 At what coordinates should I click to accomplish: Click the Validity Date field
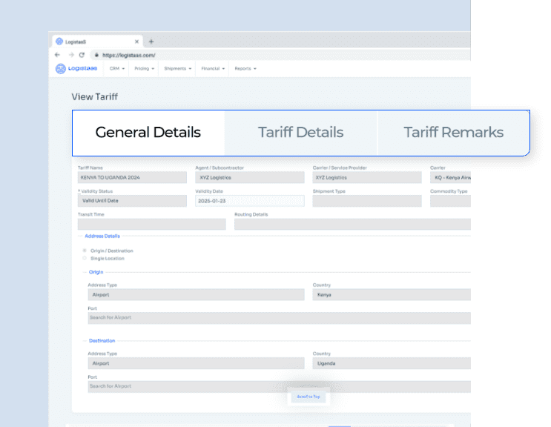pyautogui.click(x=250, y=201)
